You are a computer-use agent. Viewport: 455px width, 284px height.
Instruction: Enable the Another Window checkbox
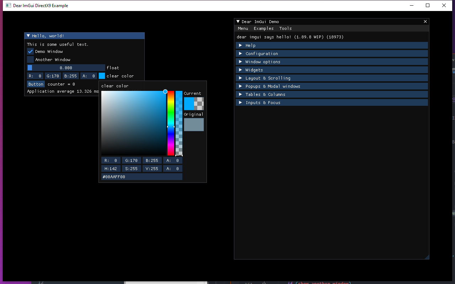coord(31,60)
